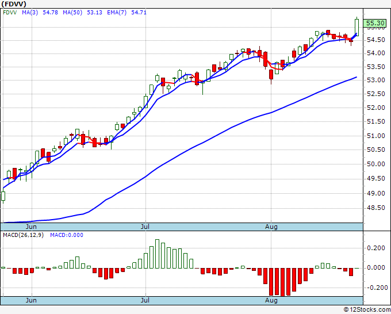Click the 50.00 price axis label
The image size is (391, 314).
coord(376,164)
